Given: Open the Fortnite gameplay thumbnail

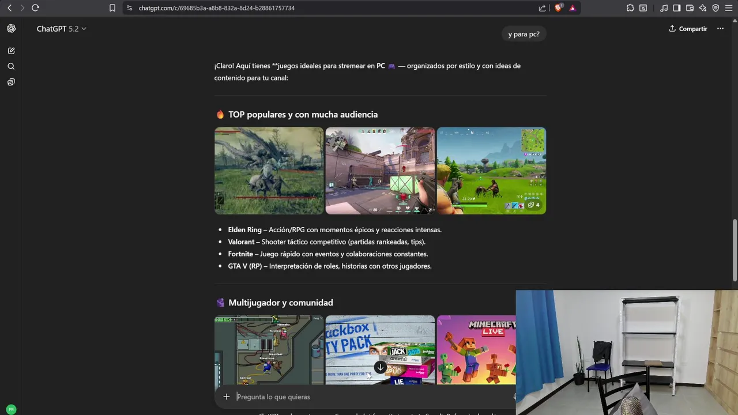Looking at the screenshot, I should [491, 171].
